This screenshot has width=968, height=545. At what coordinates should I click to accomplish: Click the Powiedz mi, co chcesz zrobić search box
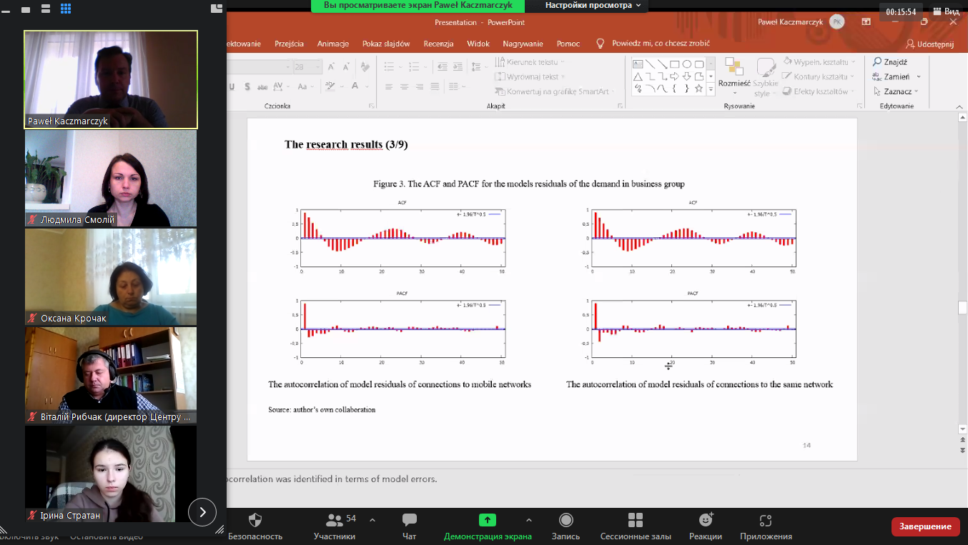point(653,44)
